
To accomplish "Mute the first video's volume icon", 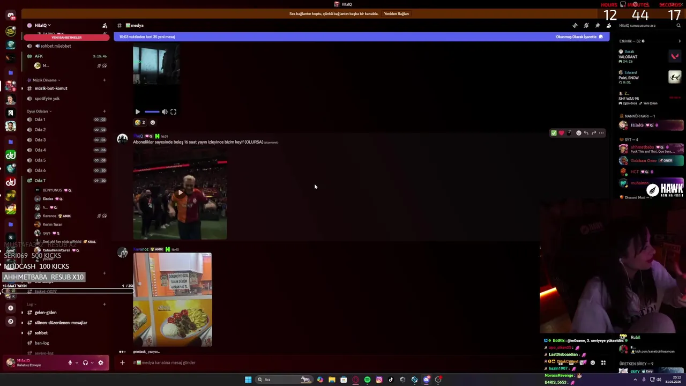I will coord(165,112).
